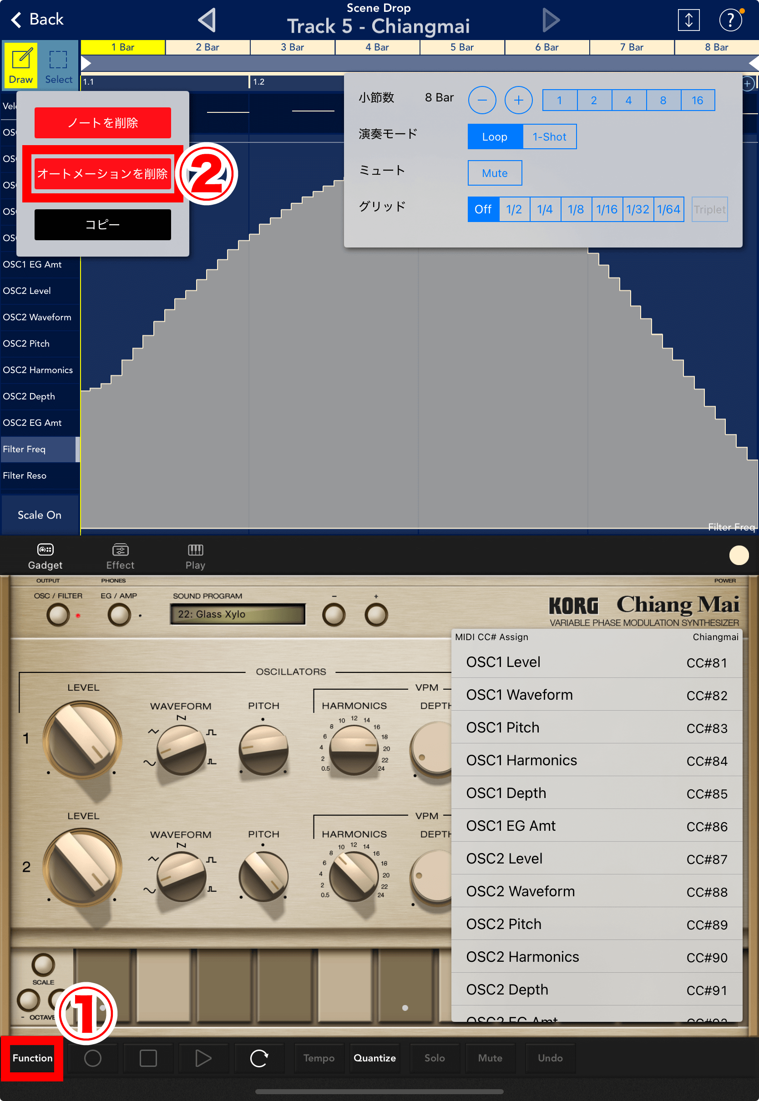Go to previous track with left triangle

click(x=207, y=20)
